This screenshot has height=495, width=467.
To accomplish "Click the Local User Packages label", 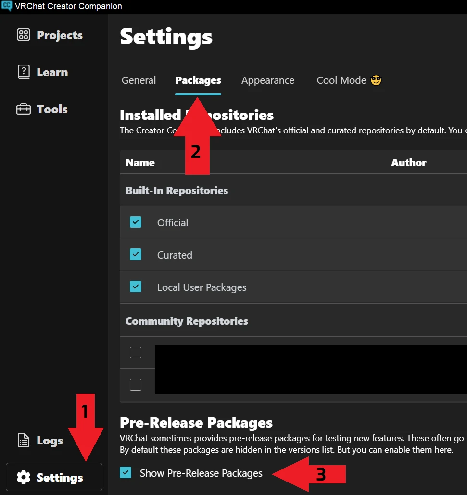I will 202,287.
